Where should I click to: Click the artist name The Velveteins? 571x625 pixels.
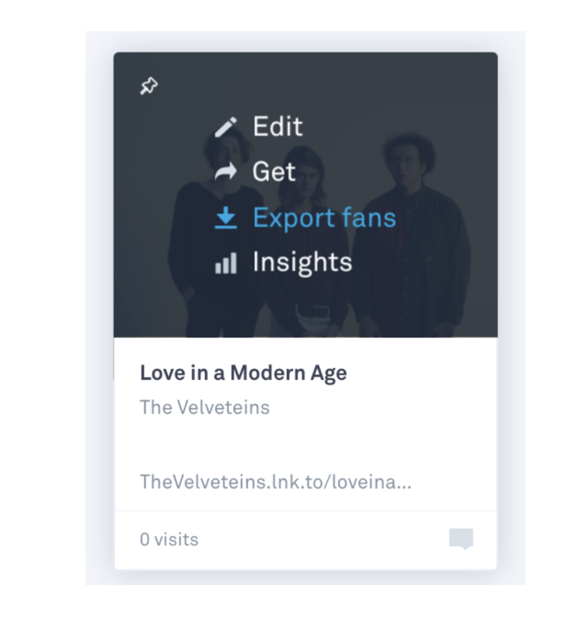pyautogui.click(x=204, y=407)
